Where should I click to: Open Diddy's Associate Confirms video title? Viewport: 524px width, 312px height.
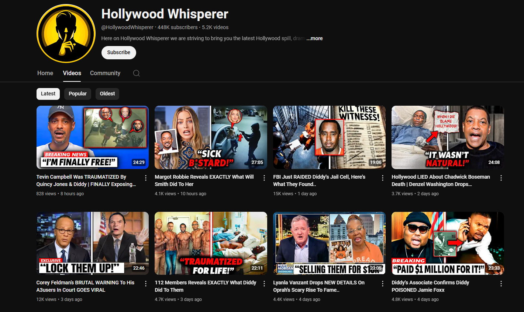tap(430, 286)
